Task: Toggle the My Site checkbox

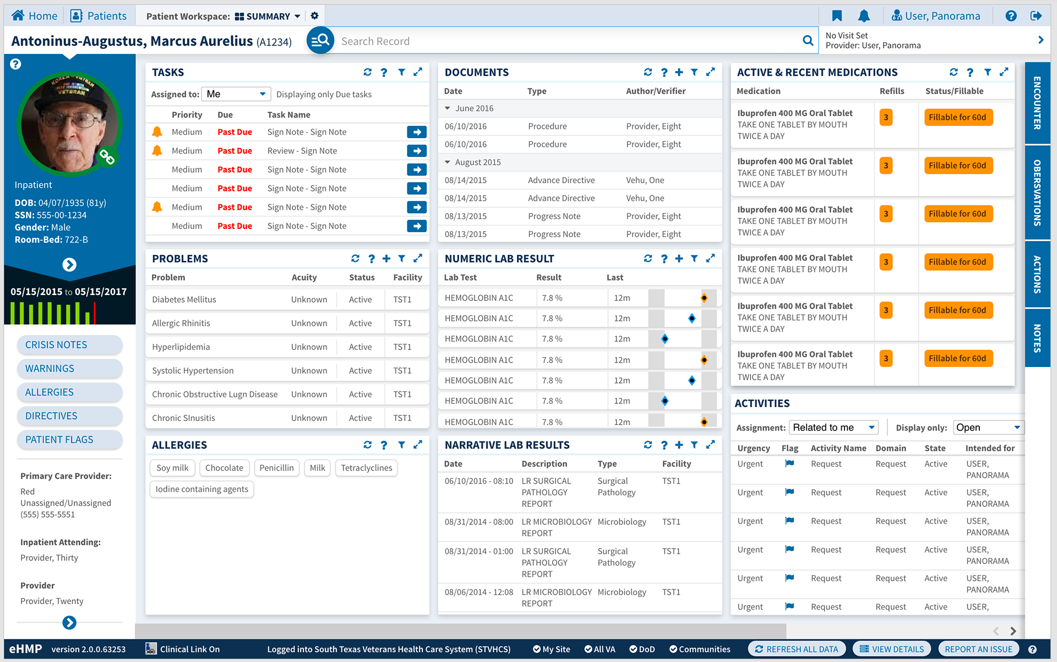Action: (x=551, y=649)
